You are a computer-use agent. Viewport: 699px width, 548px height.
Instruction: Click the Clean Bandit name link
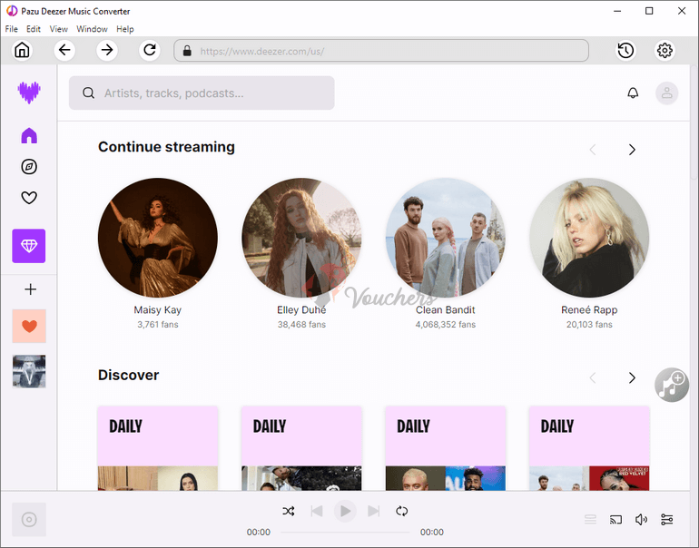446,310
